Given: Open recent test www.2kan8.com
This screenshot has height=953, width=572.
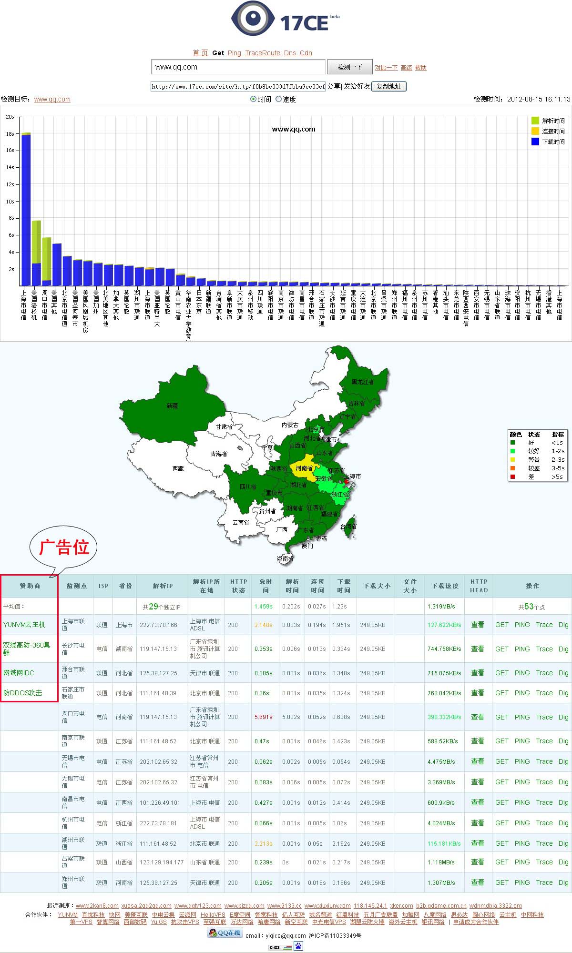Looking at the screenshot, I should click(97, 906).
